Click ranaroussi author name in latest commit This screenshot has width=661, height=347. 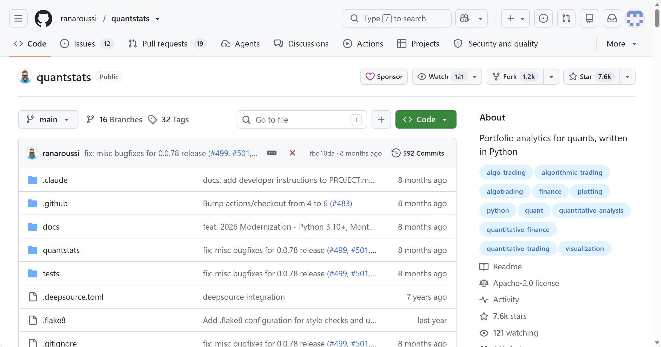61,153
